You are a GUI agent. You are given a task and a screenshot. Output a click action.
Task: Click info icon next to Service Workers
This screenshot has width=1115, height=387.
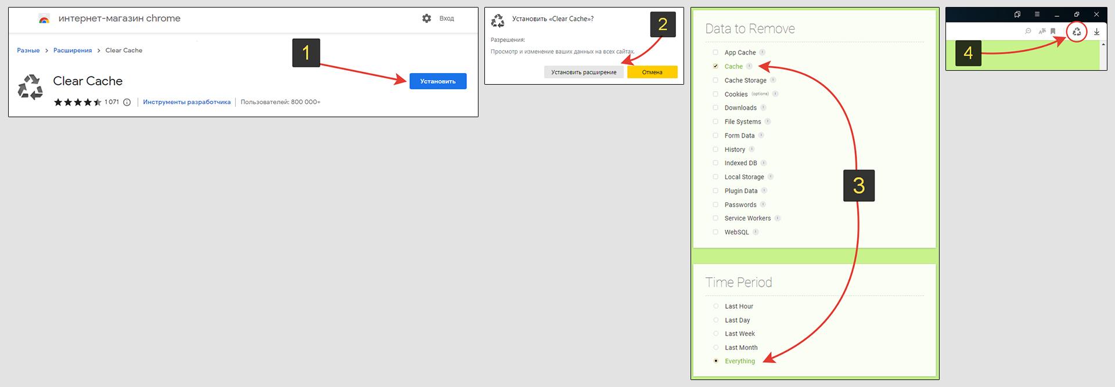(778, 218)
